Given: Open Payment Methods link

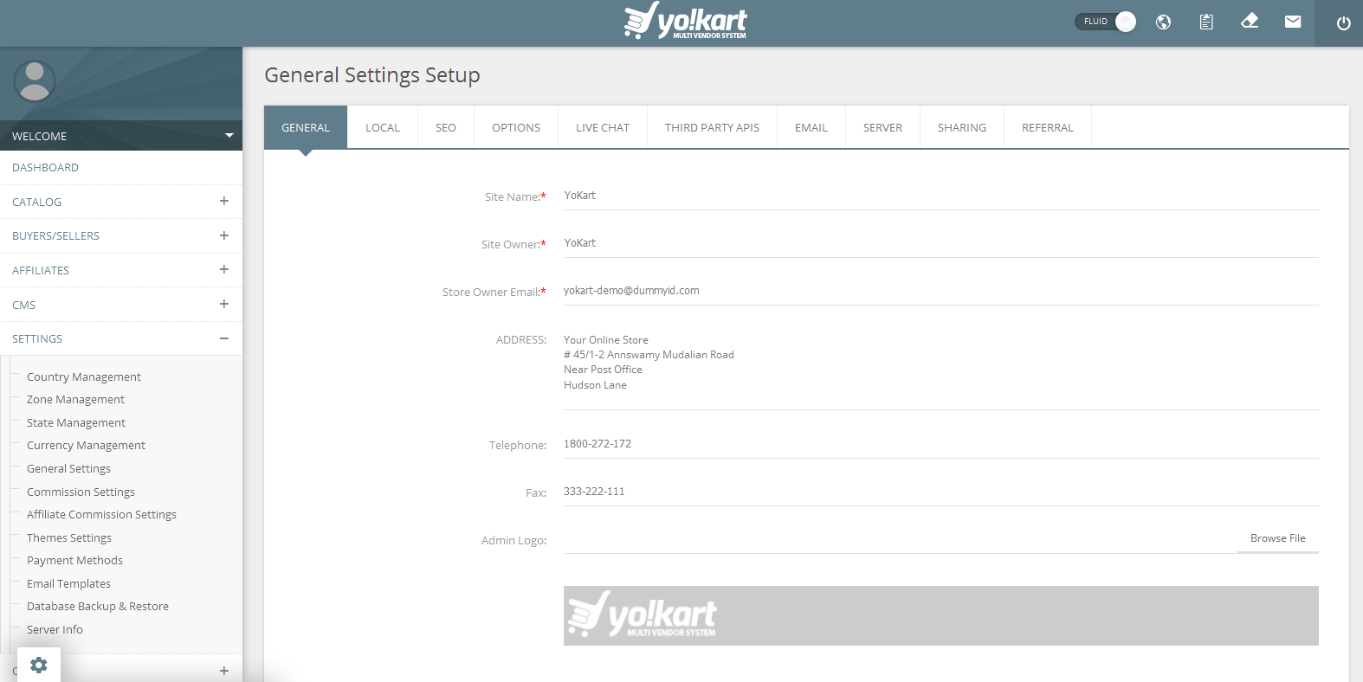Looking at the screenshot, I should [74, 560].
